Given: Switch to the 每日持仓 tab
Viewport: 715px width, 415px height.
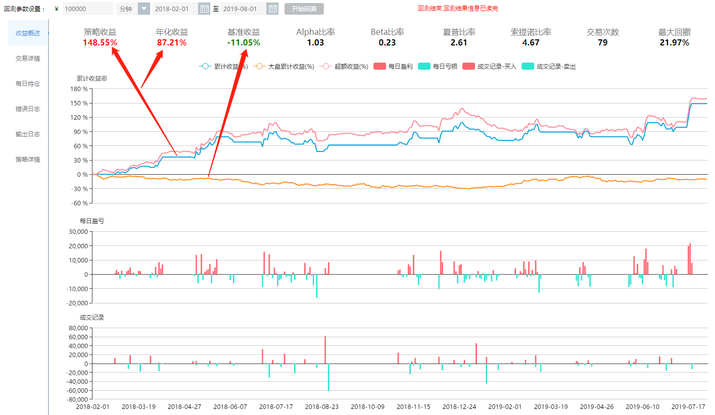Looking at the screenshot, I should [x=28, y=84].
